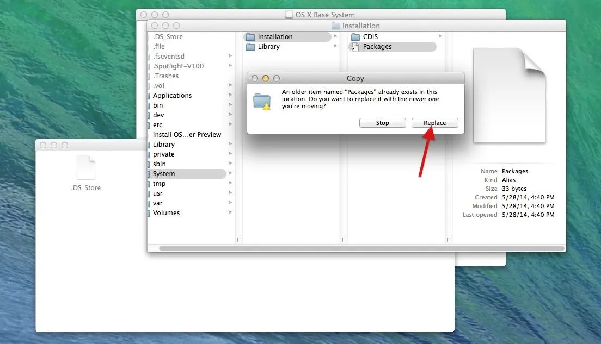Select the etc folder

point(157,125)
